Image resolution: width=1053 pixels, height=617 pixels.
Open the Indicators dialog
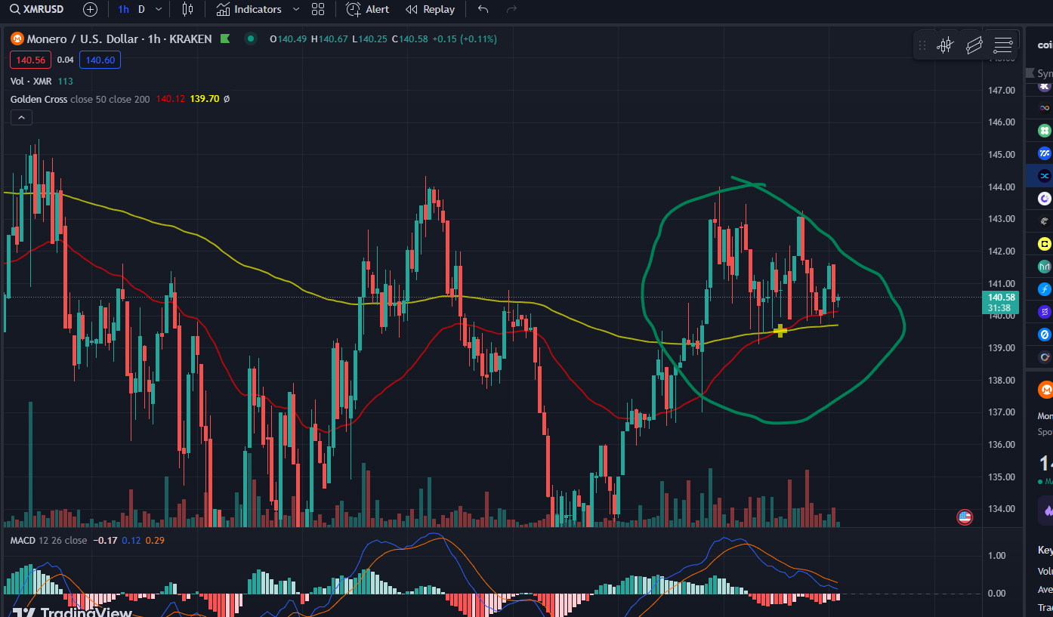pos(249,9)
